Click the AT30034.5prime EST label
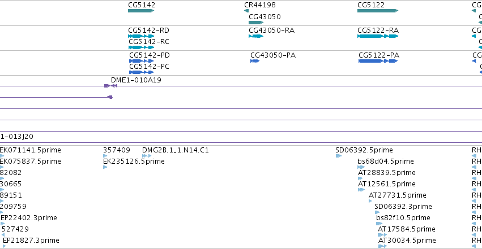Image resolution: width=482 pixels, height=249 pixels. point(407,241)
